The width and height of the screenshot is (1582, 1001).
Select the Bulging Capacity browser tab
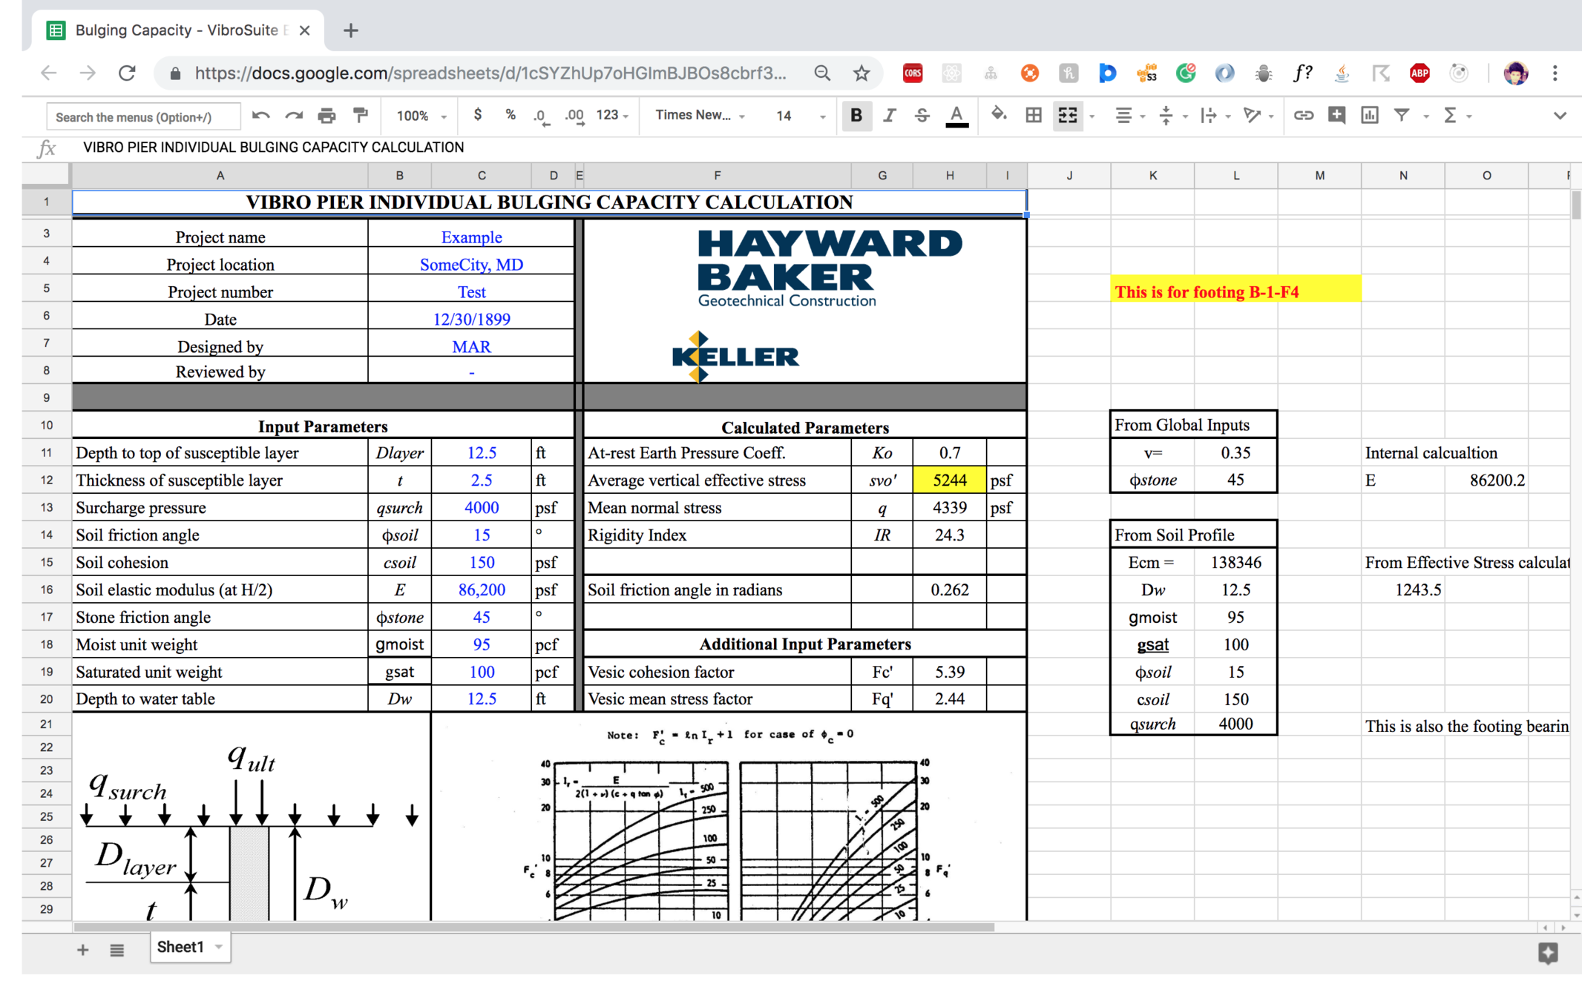pyautogui.click(x=172, y=30)
